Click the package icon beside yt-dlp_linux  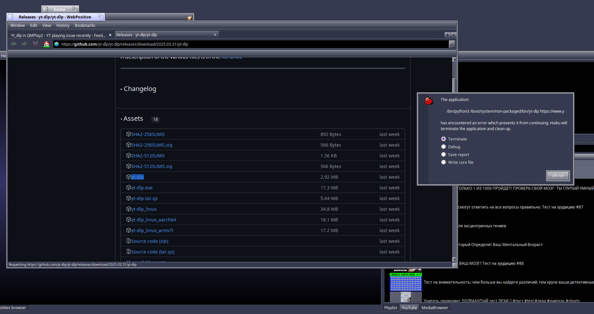tap(129, 209)
